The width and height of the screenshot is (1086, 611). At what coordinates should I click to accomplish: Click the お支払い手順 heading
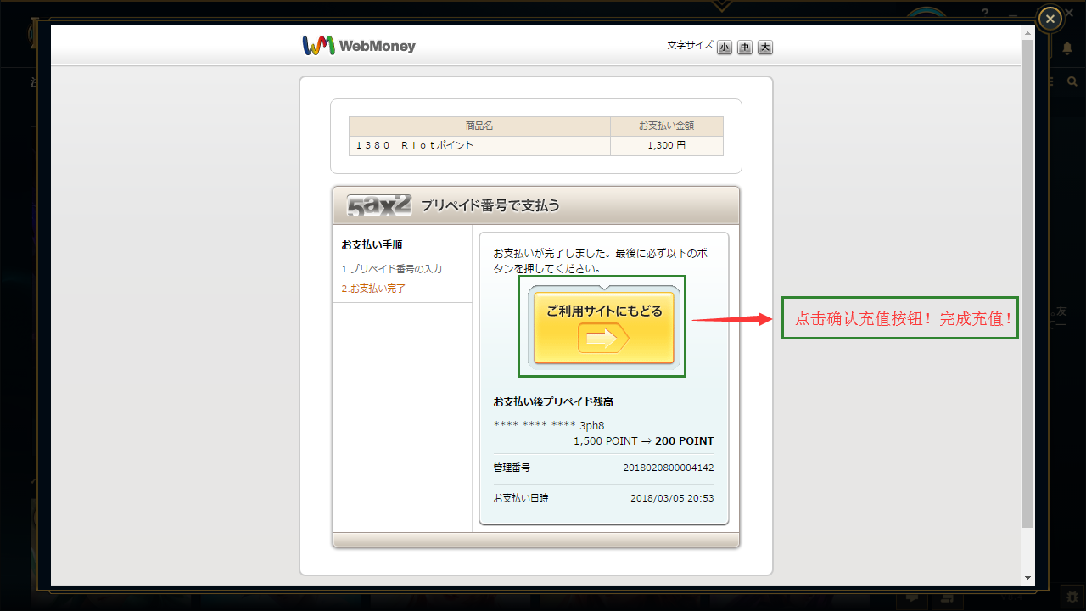coord(372,244)
